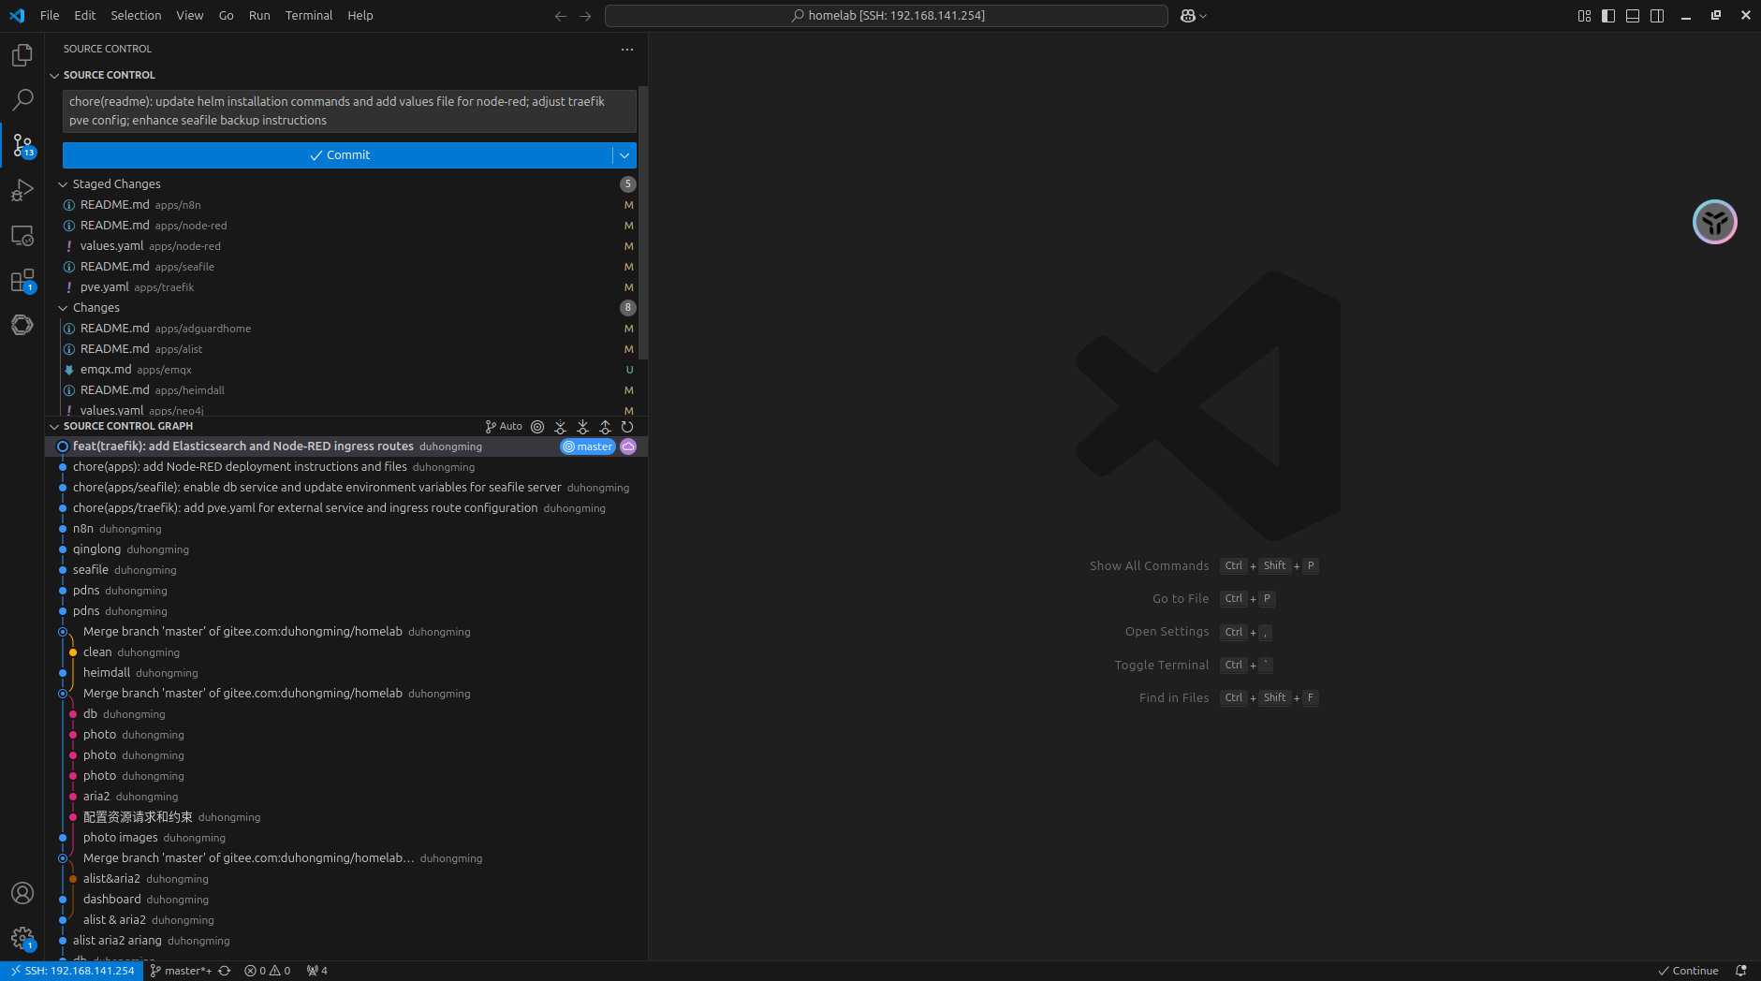Click the master*+ branch in status bar
The image size is (1761, 981).
[x=181, y=971]
